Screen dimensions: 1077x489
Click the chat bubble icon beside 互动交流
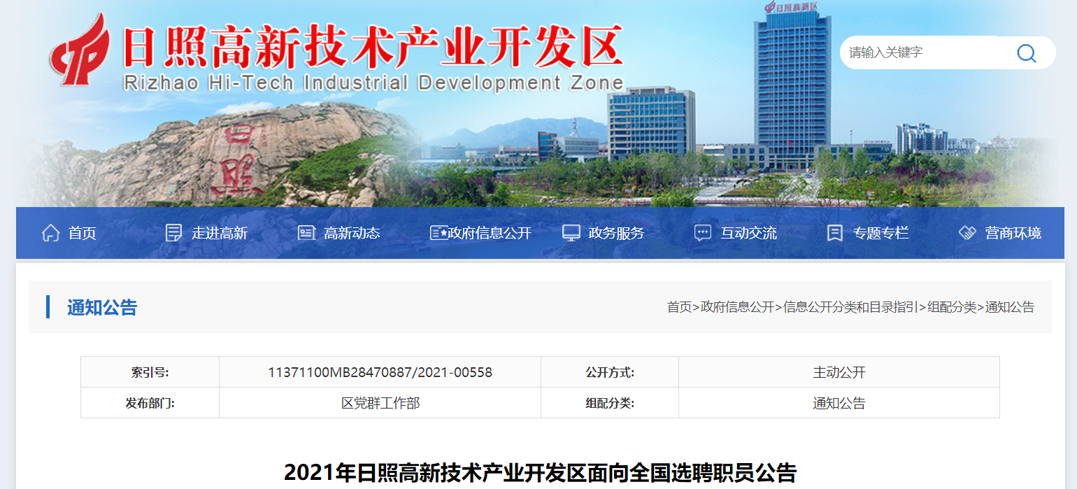[x=703, y=233]
